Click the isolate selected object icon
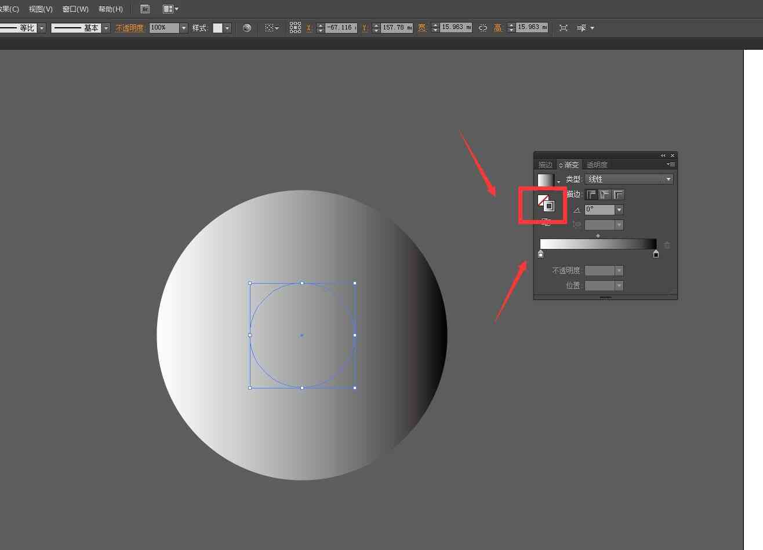 pos(564,28)
